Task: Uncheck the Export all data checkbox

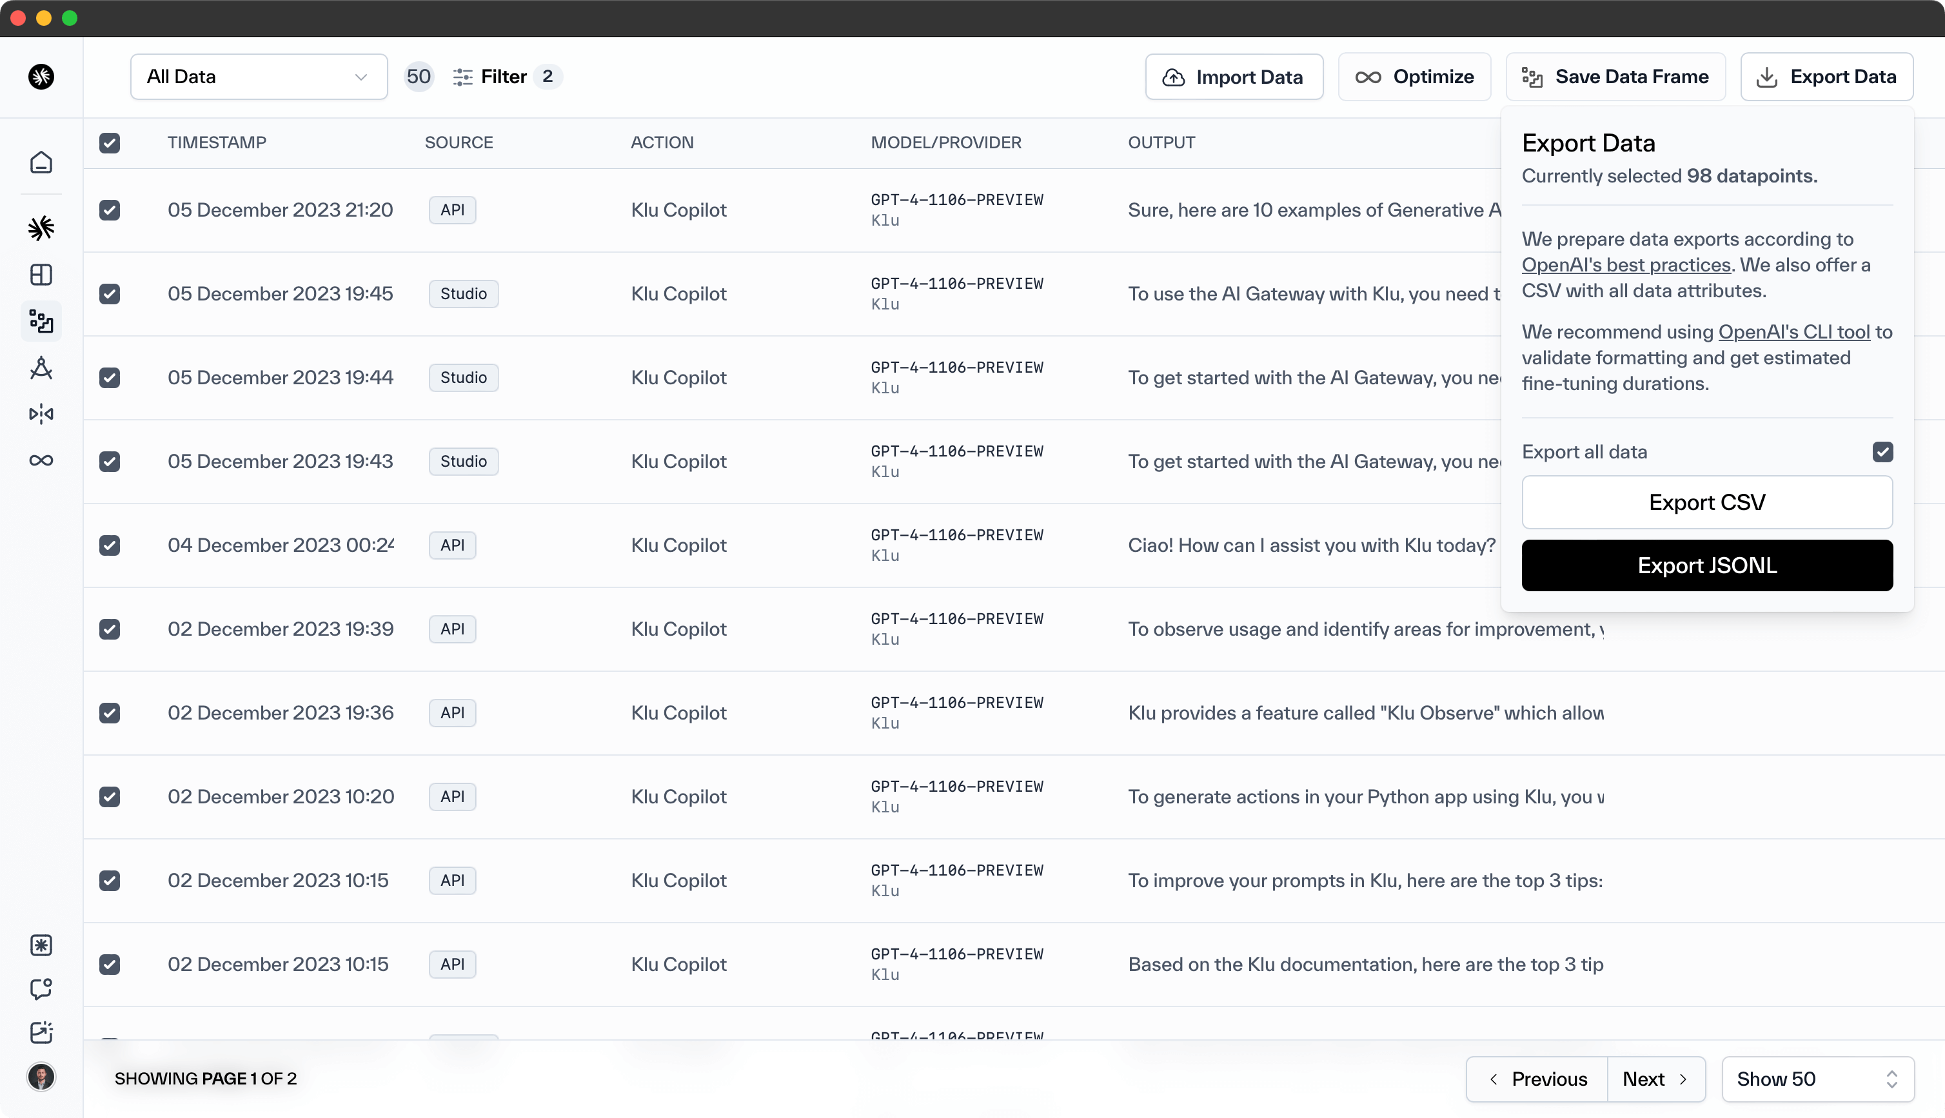Action: [x=1882, y=451]
